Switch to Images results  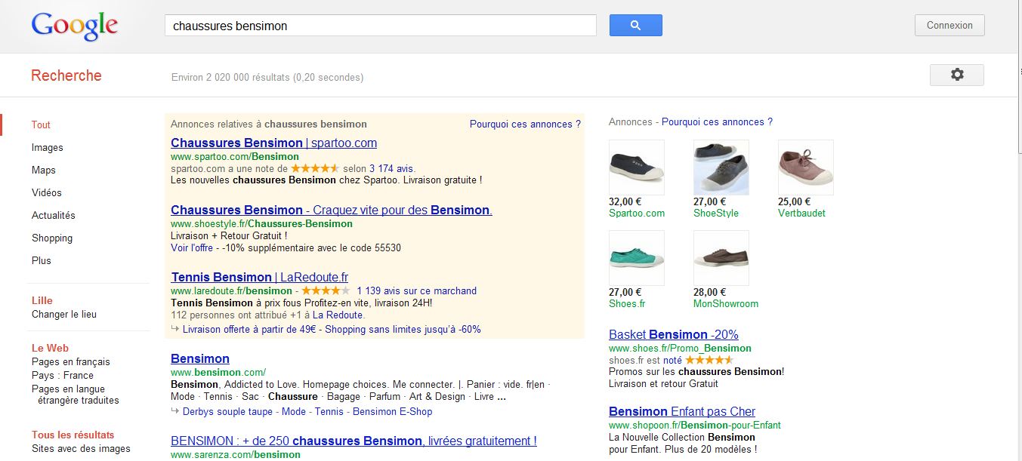[48, 148]
